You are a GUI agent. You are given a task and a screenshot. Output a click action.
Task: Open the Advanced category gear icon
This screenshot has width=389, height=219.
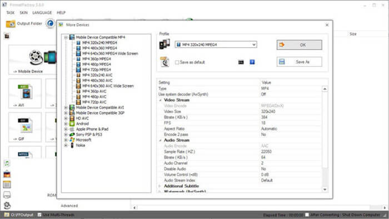7,205
